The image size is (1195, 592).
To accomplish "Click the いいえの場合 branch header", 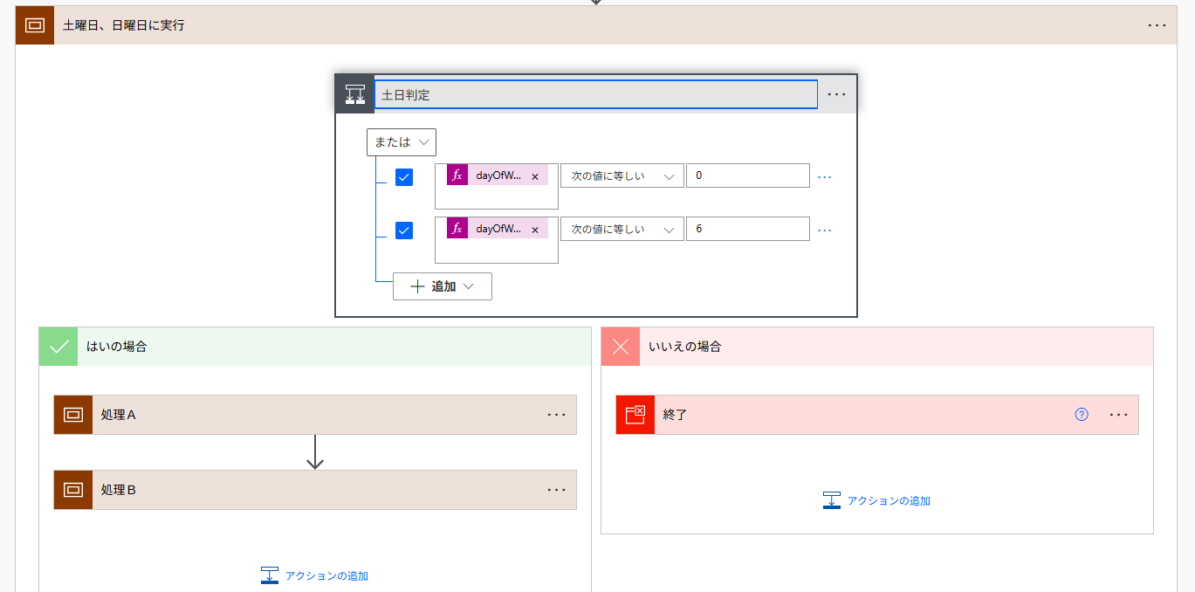I will pos(877,347).
